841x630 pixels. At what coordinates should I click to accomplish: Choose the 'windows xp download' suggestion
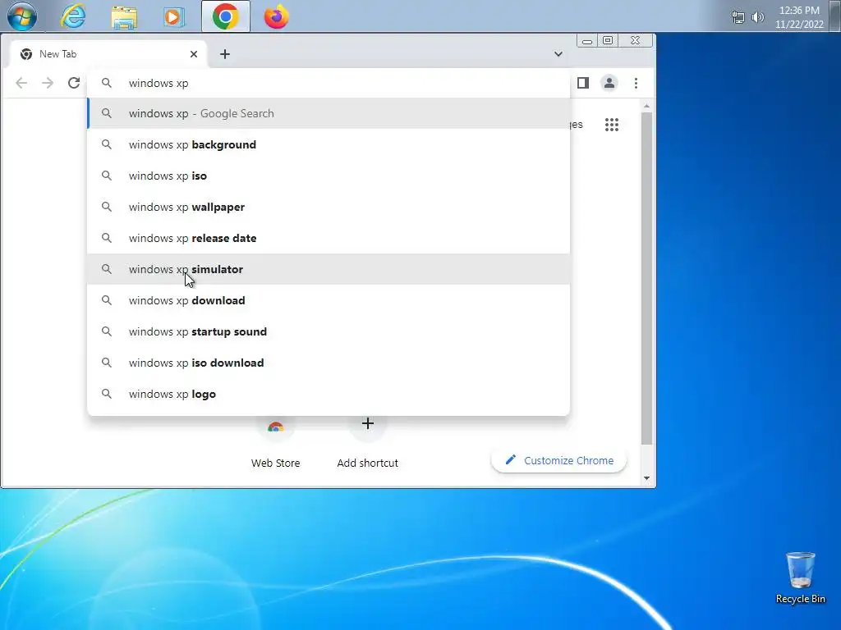(x=329, y=300)
